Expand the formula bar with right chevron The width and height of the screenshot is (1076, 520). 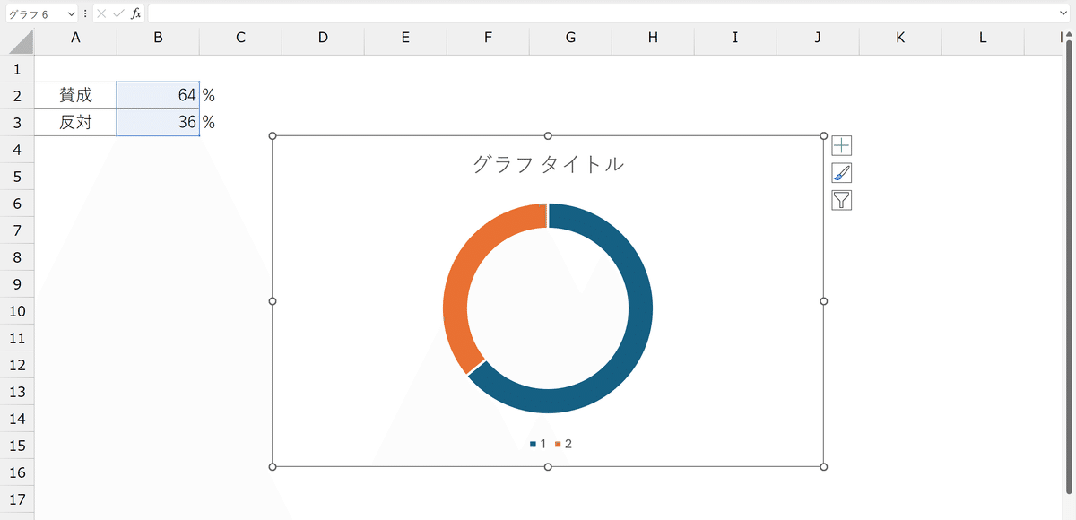1063,14
